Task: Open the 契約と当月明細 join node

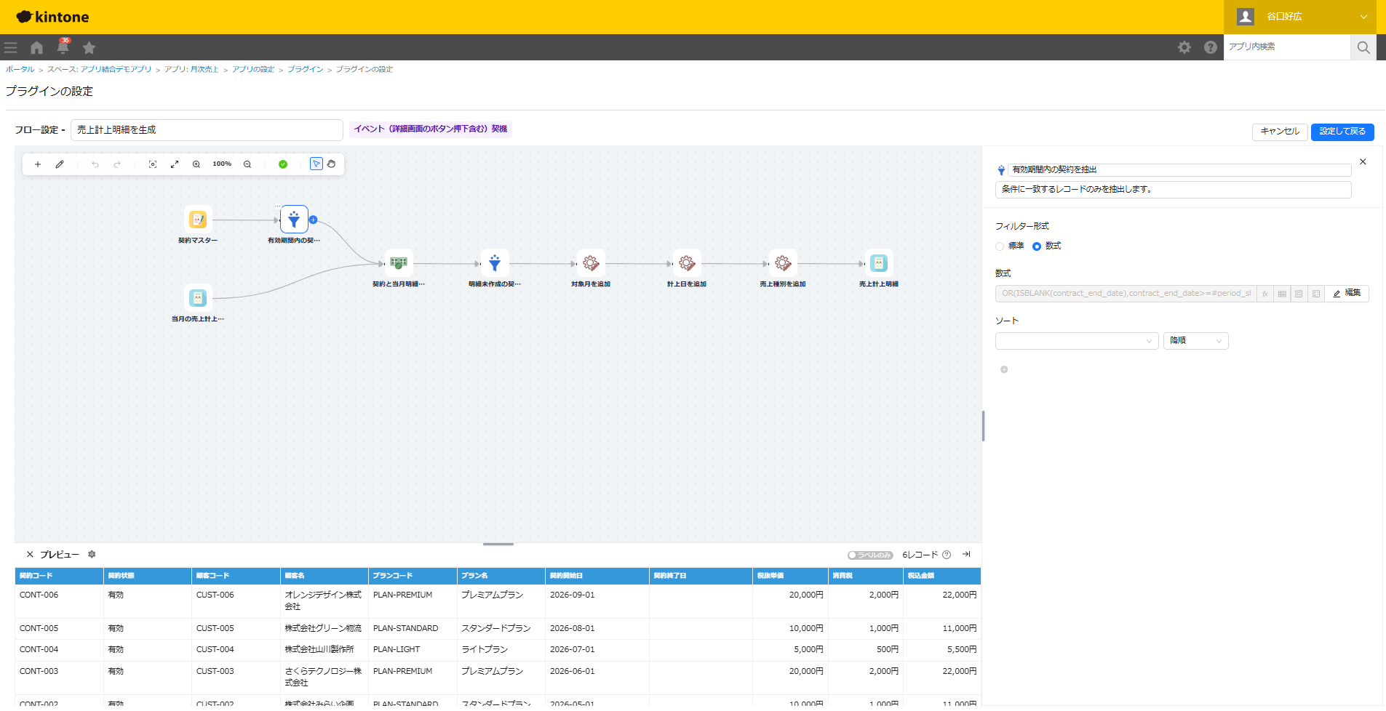Action: [x=399, y=263]
